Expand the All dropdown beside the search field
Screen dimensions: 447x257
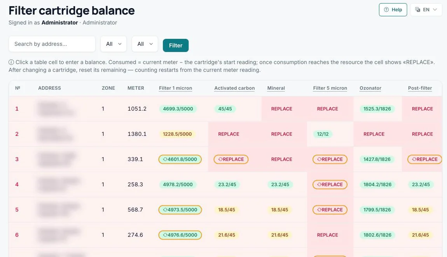coord(113,44)
